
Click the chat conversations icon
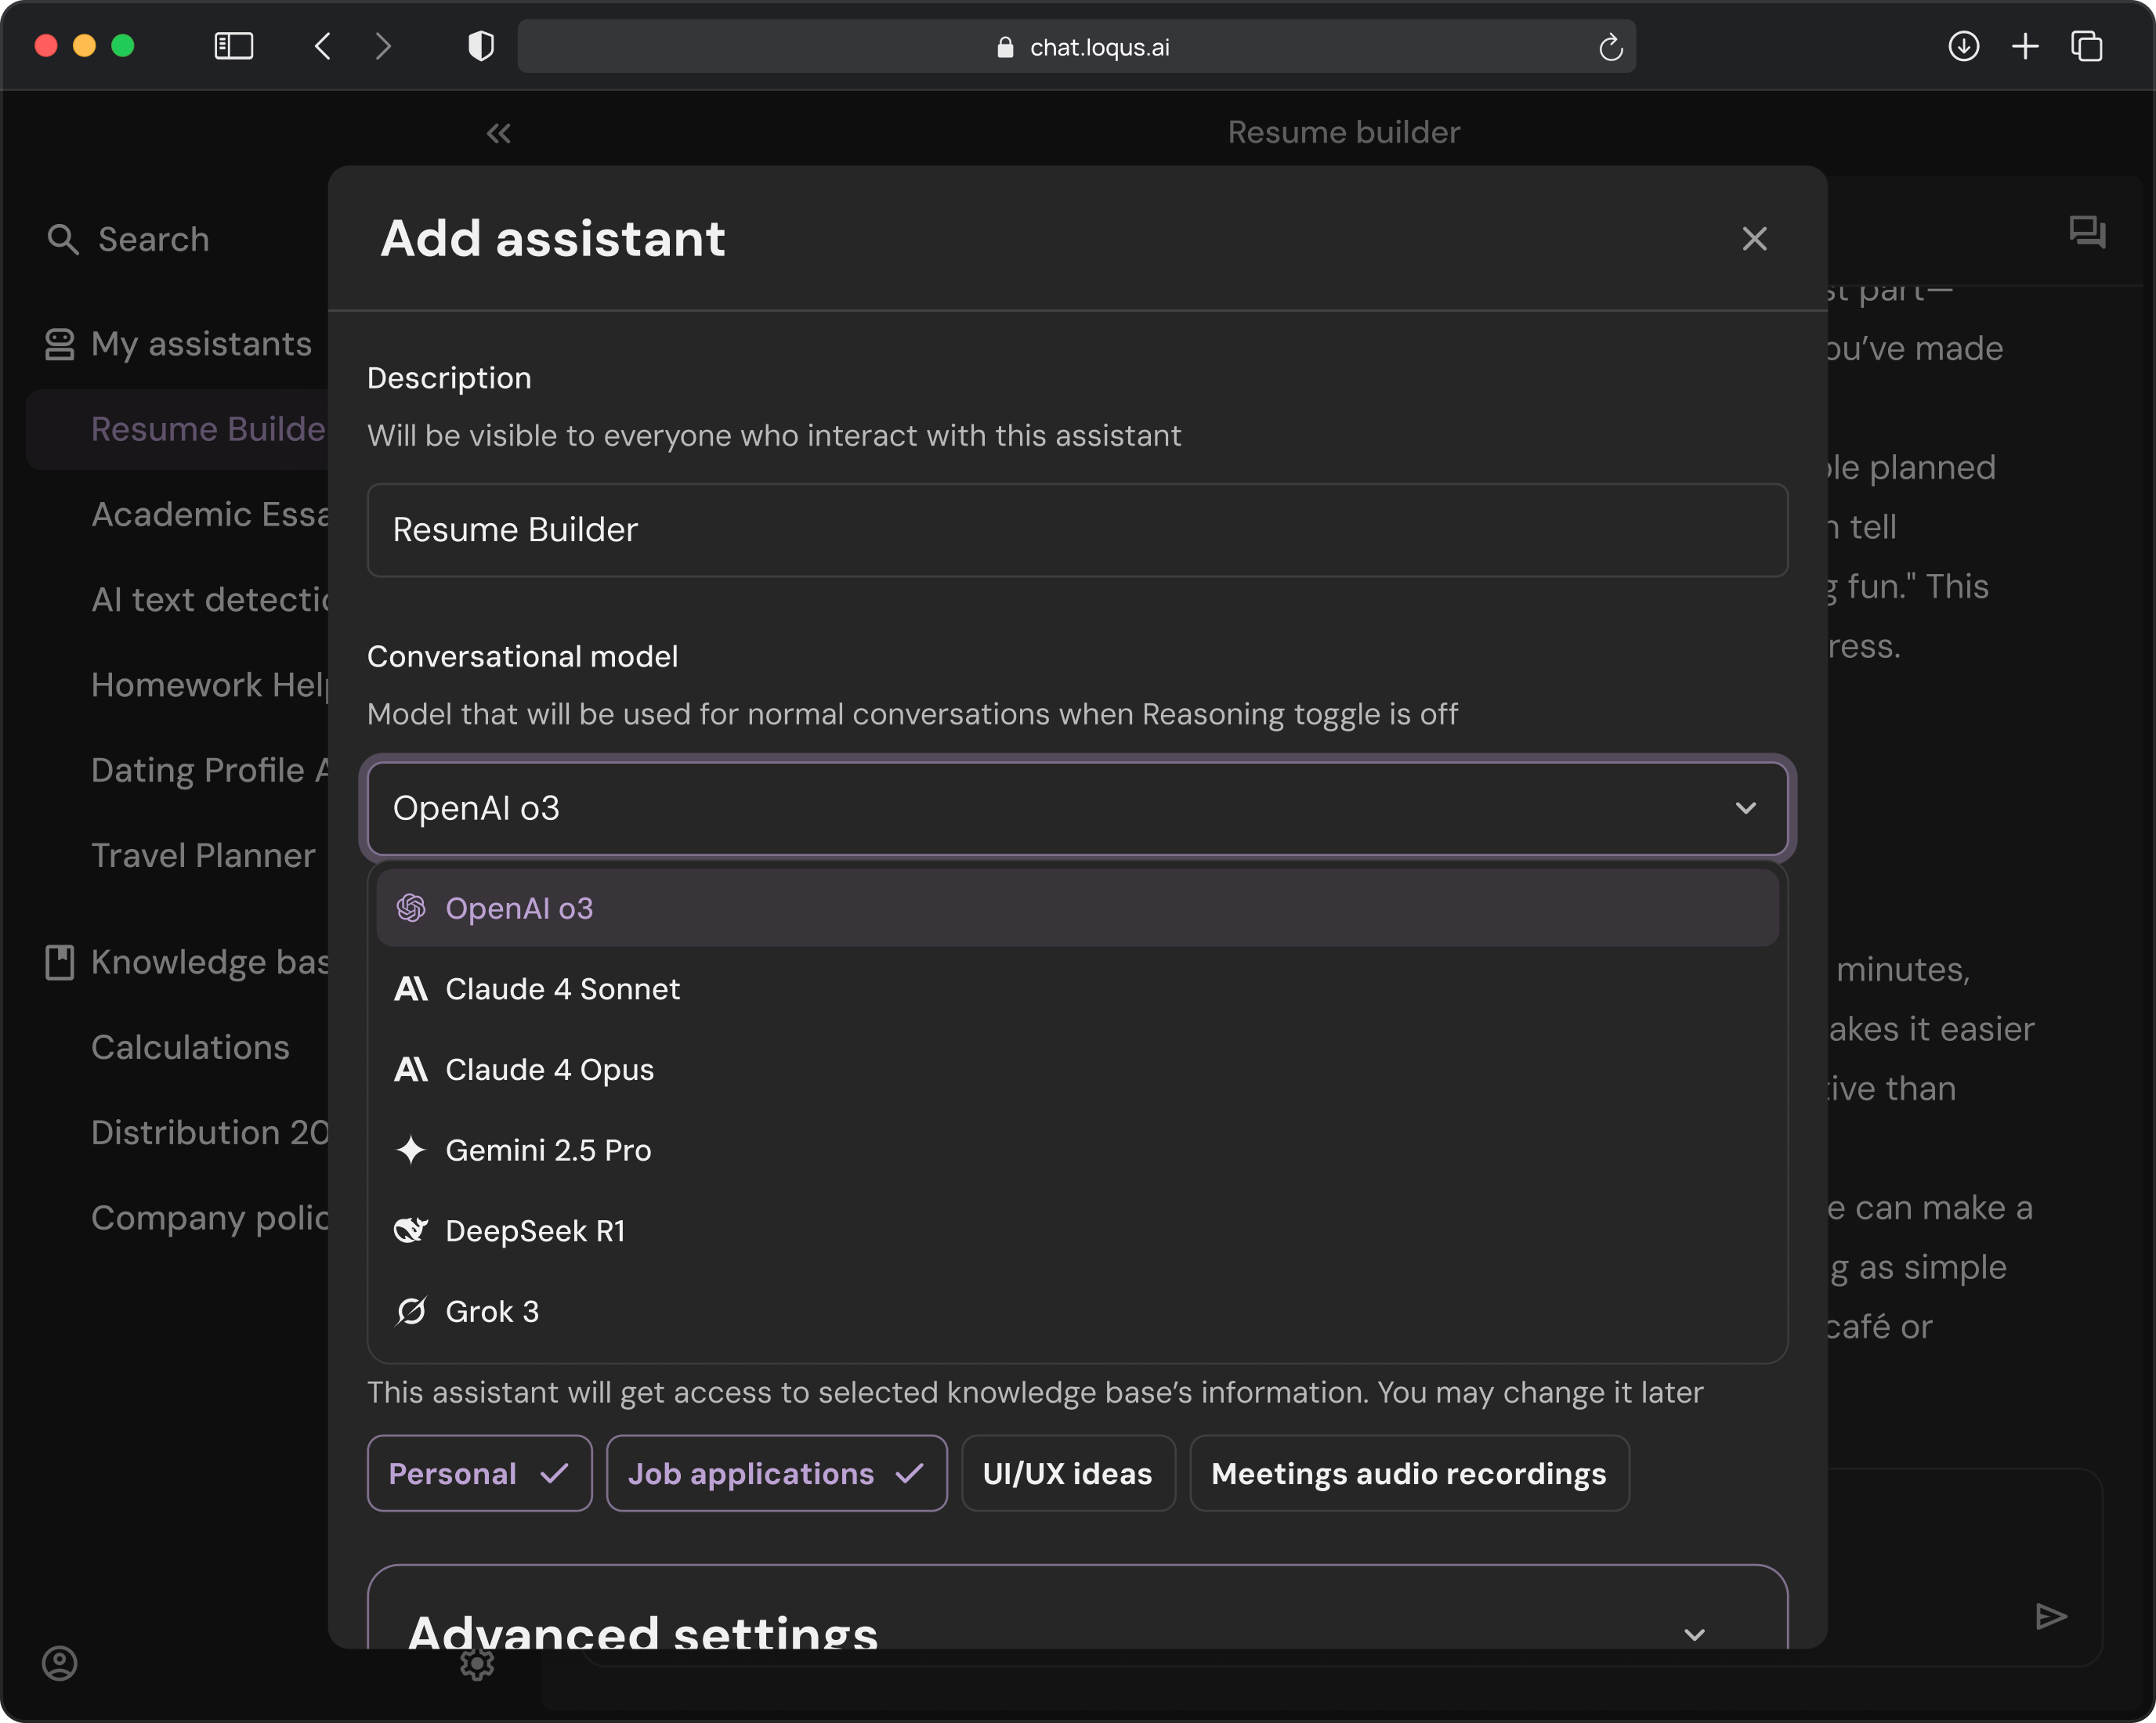point(2087,233)
